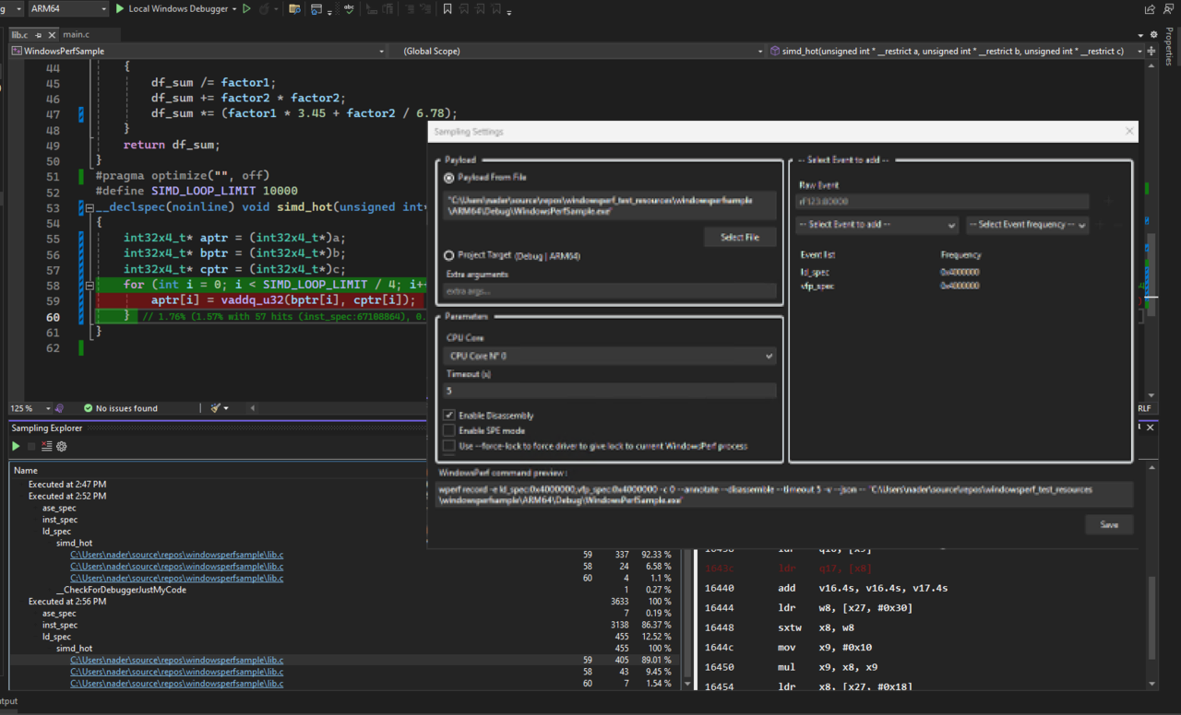This screenshot has width=1181, height=715.
Task: Click the Select File button
Action: [x=739, y=237]
